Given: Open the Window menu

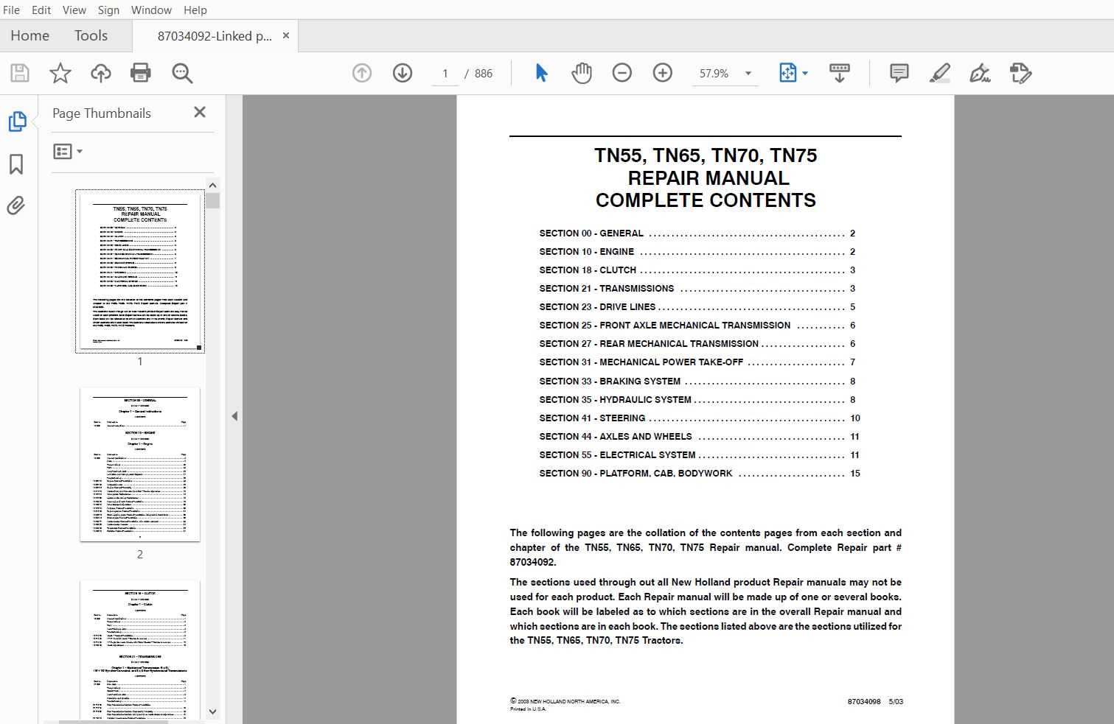Looking at the screenshot, I should 151,10.
